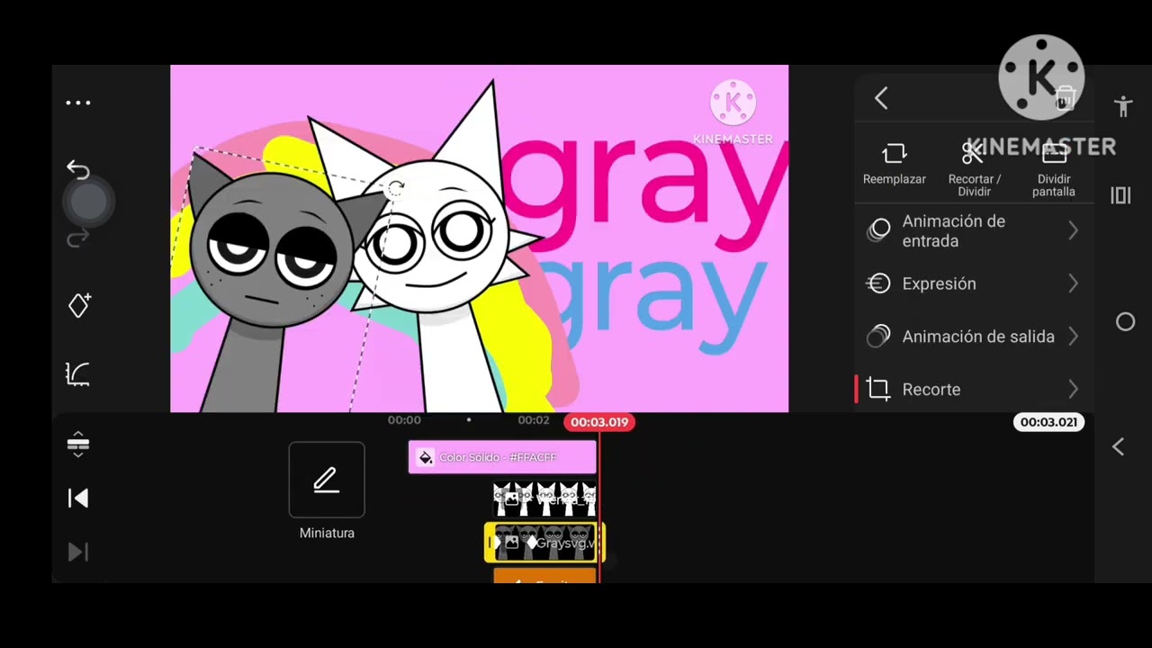Delete the selected layer with the trash icon

tap(1065, 98)
